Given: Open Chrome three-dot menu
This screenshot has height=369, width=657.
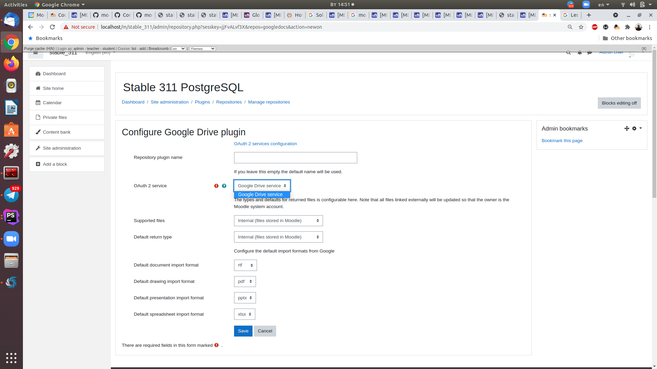Looking at the screenshot, I should pyautogui.click(x=649, y=27).
